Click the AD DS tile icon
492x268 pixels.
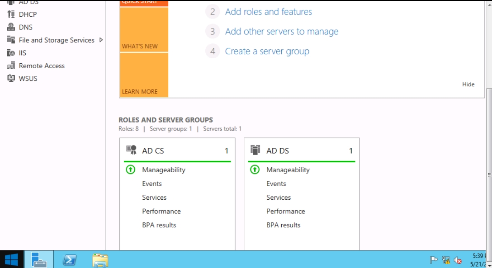click(x=255, y=150)
